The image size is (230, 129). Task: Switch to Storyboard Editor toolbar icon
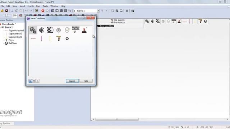pyautogui.click(x=53, y=11)
